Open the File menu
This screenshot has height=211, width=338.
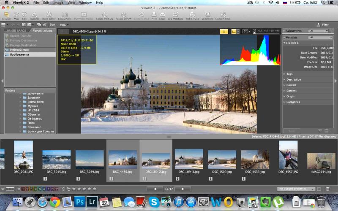coord(36,3)
